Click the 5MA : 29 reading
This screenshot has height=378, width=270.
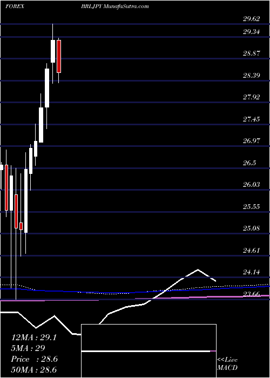(28, 348)
